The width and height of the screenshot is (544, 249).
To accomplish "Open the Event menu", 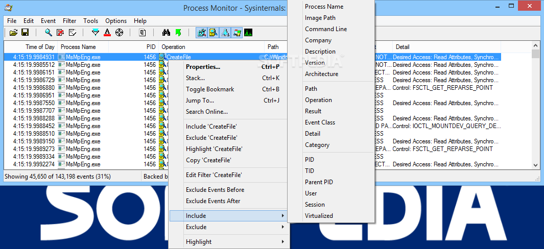I will (x=48, y=21).
